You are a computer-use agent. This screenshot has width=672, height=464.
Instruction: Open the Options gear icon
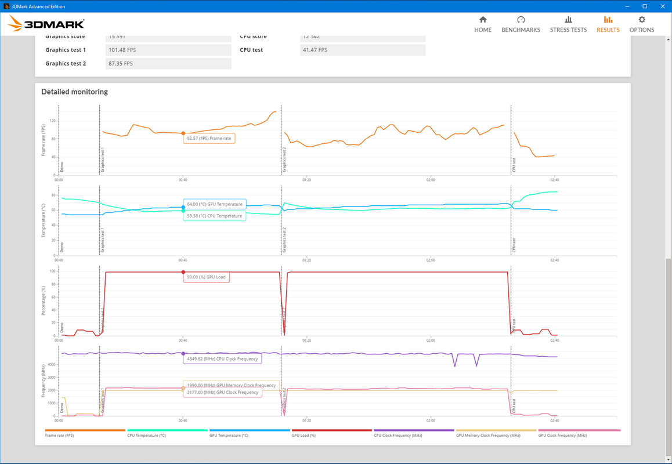pos(642,20)
